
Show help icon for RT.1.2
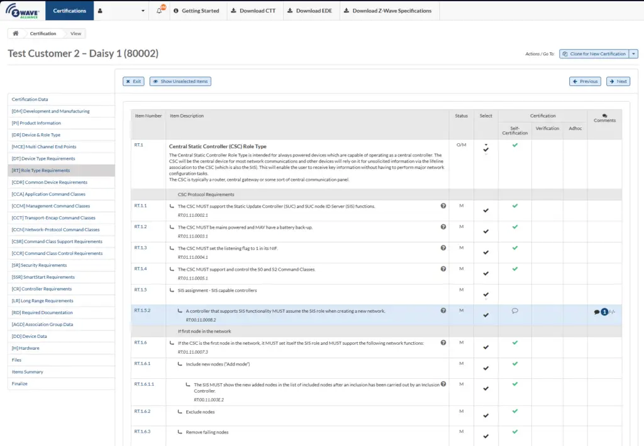click(443, 227)
